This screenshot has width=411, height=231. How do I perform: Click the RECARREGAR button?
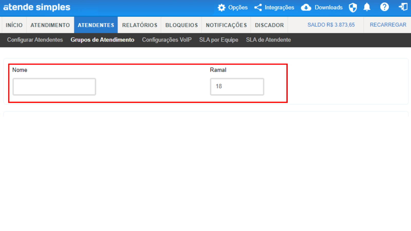click(388, 25)
